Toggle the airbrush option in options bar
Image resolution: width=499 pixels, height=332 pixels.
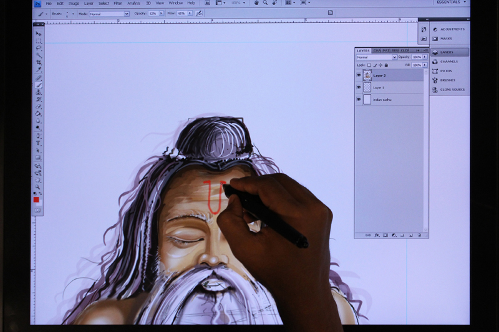[x=199, y=13]
